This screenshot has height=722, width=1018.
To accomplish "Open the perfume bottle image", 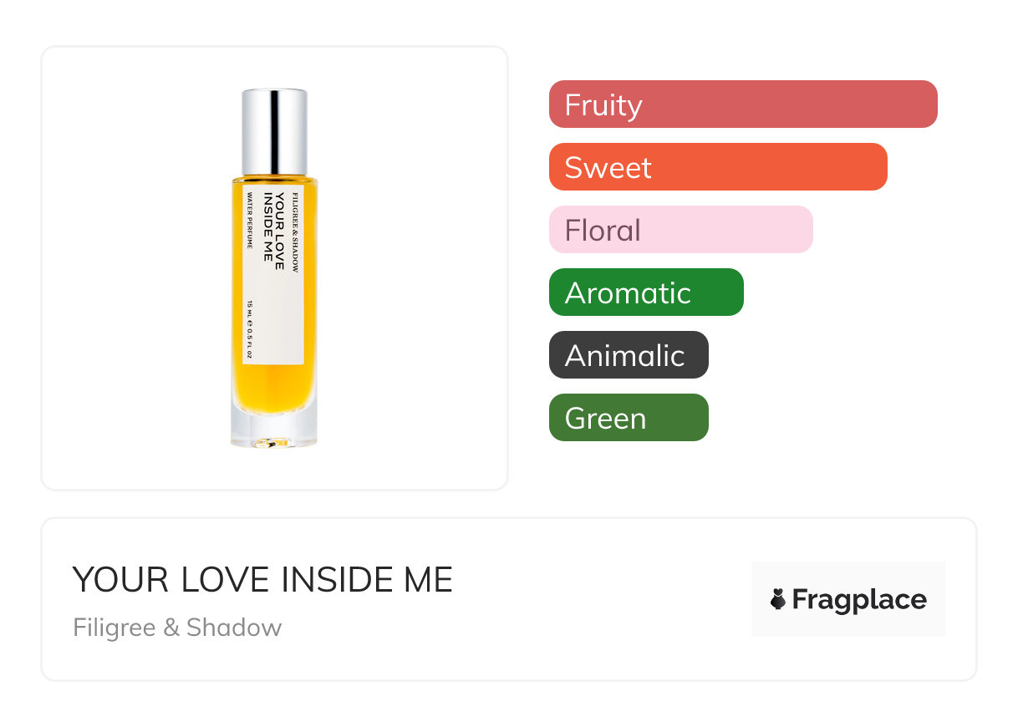I will (274, 268).
